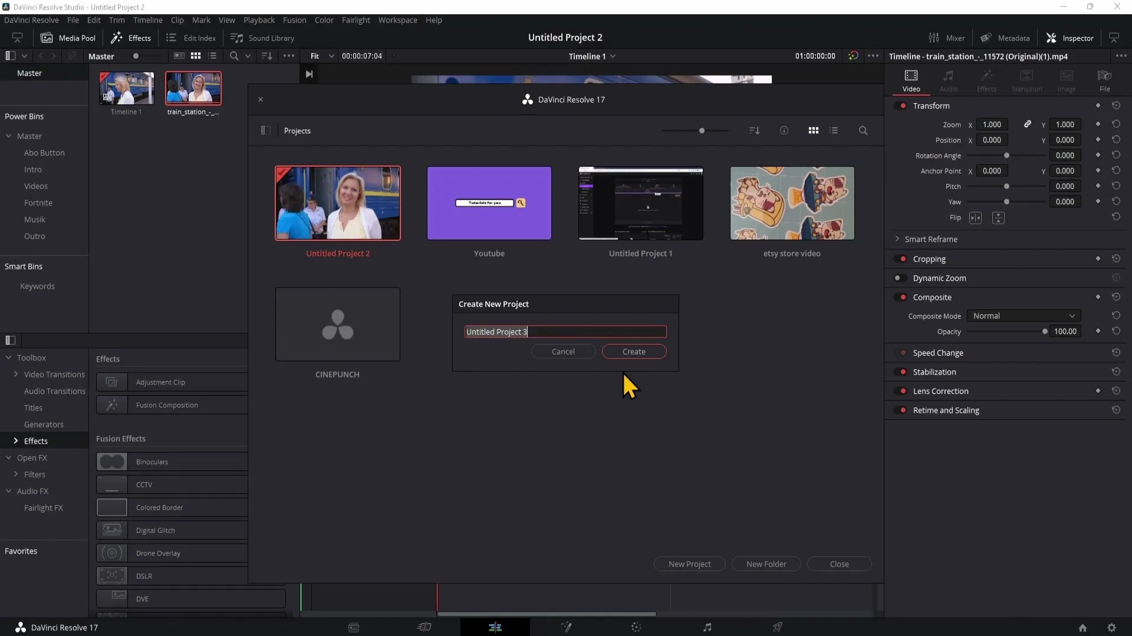Open the Playback menu
1132x636 pixels.
tap(259, 19)
